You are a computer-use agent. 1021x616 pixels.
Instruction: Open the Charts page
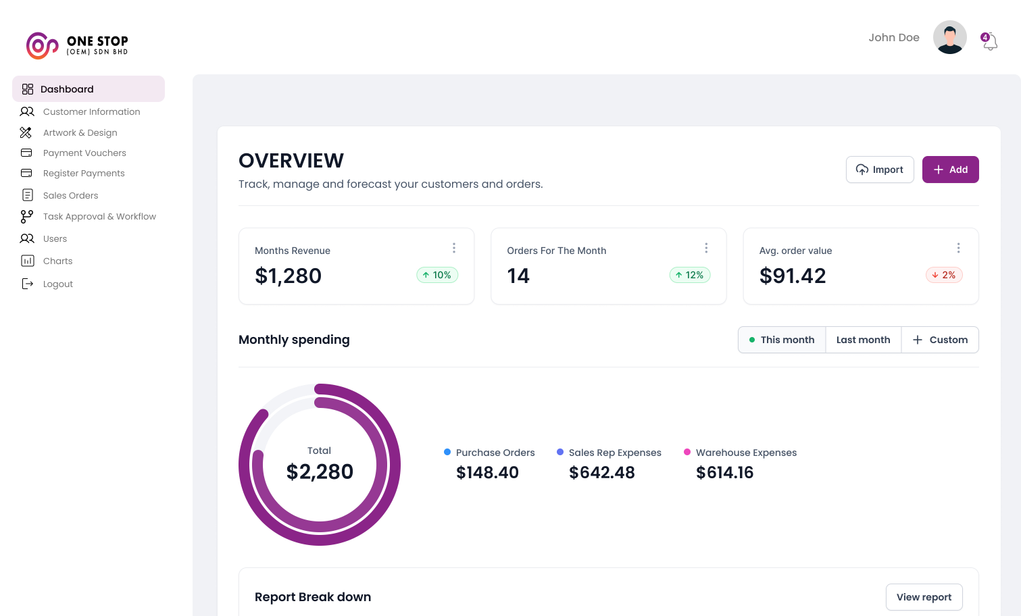(57, 261)
